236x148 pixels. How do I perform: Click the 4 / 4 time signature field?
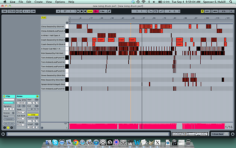[27, 11]
